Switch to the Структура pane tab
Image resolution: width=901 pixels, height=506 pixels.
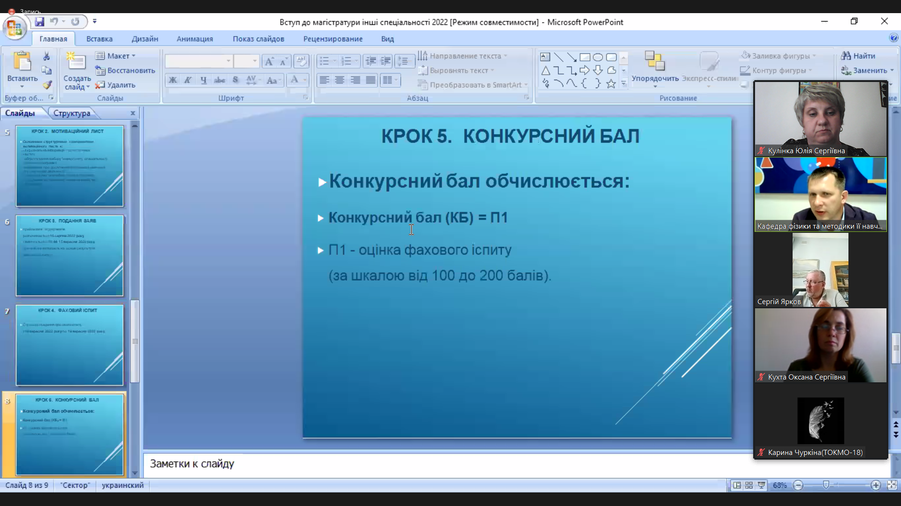pyautogui.click(x=72, y=113)
